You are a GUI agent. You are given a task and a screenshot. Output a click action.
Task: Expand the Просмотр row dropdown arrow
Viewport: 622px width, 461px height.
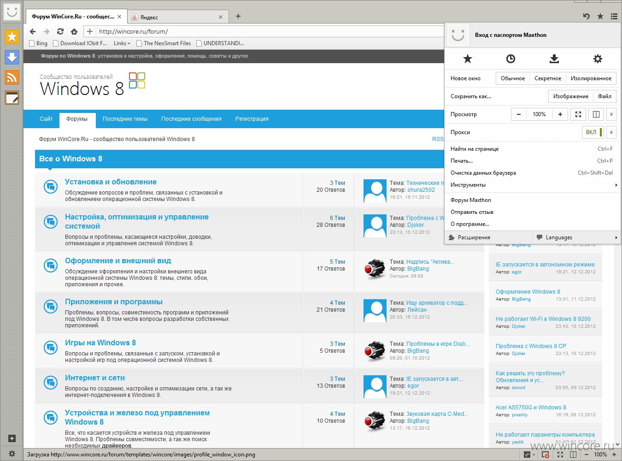coord(611,114)
